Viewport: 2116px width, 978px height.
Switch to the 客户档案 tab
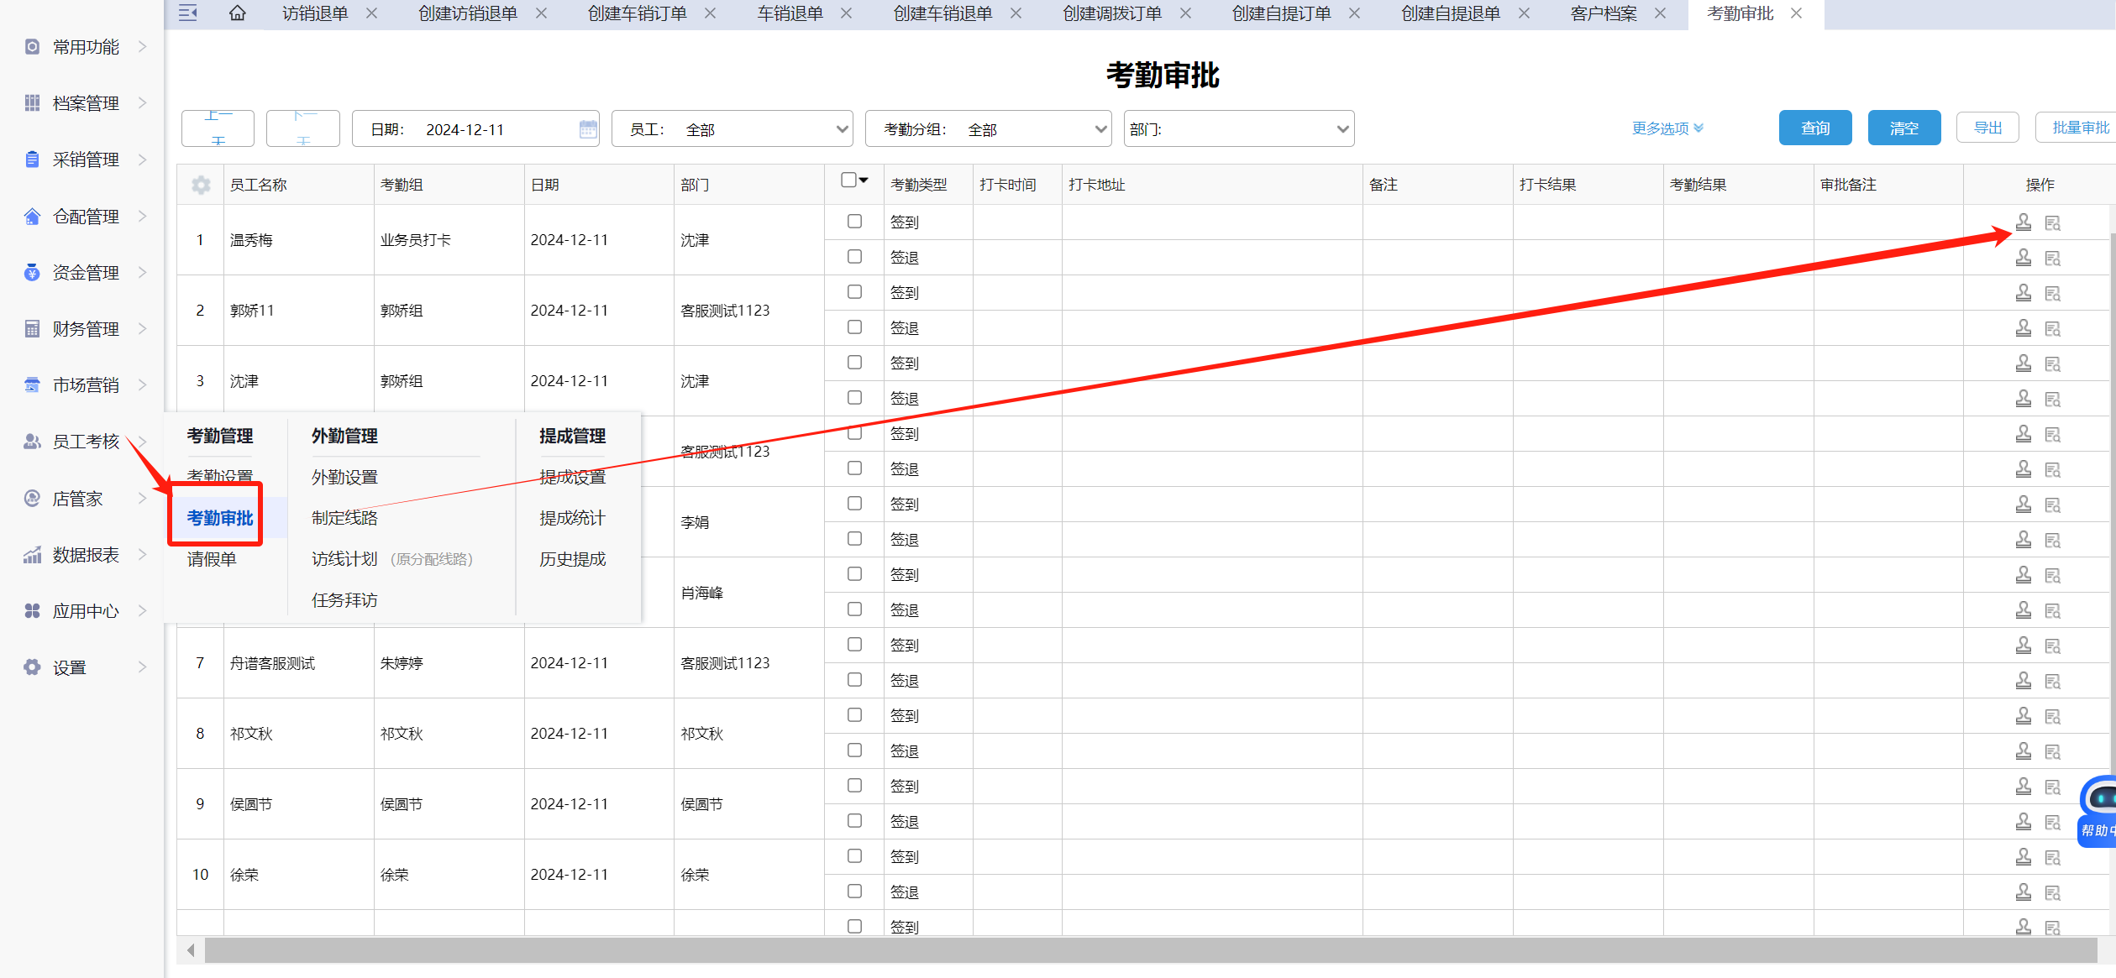(1604, 13)
